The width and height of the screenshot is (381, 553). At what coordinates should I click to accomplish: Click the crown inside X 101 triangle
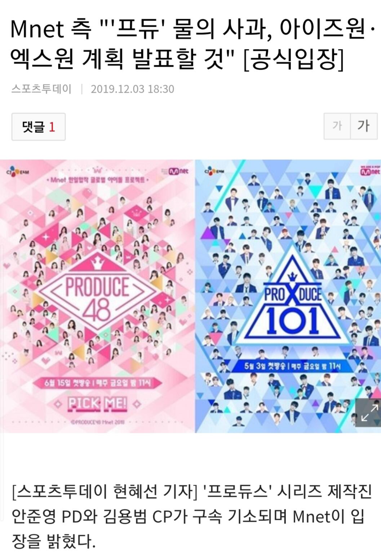pyautogui.click(x=292, y=277)
